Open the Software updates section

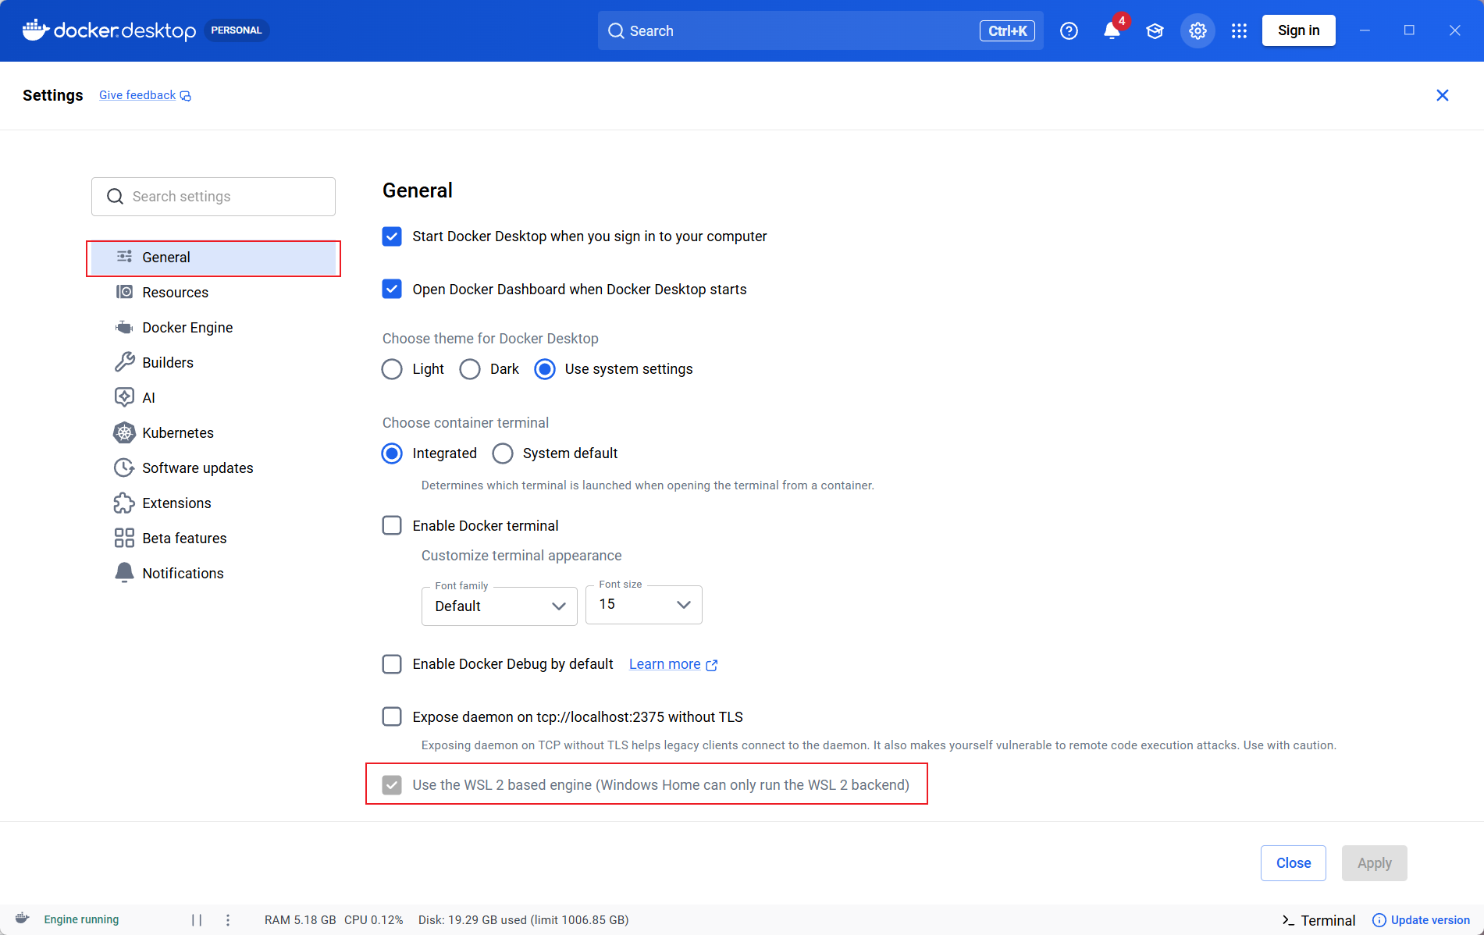pyautogui.click(x=213, y=468)
